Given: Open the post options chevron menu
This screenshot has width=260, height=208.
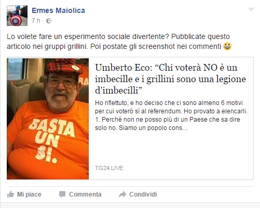Looking at the screenshot, I should tap(251, 9).
